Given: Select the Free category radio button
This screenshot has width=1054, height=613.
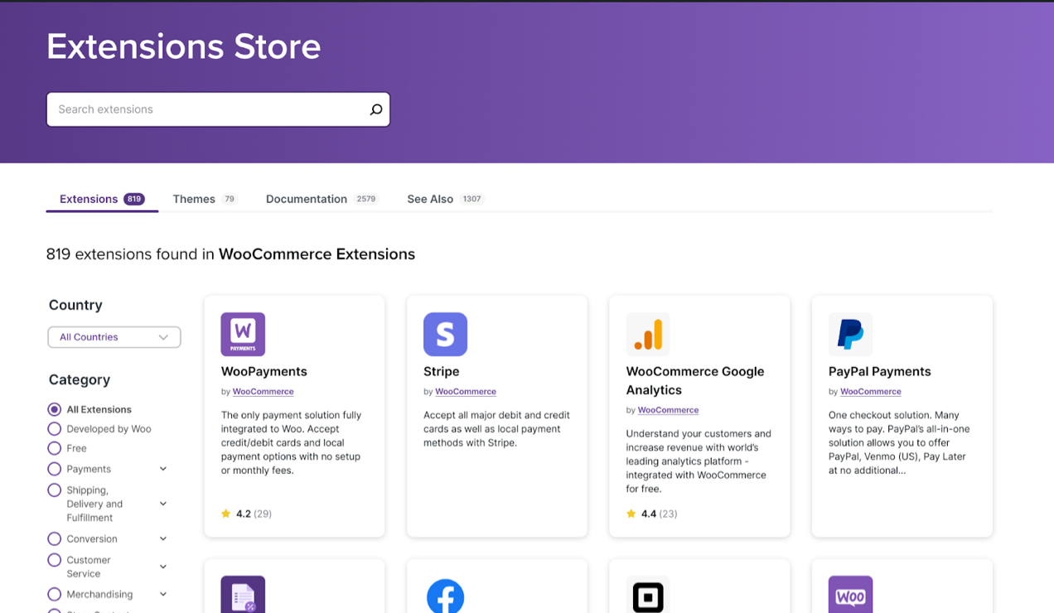Looking at the screenshot, I should pyautogui.click(x=54, y=448).
